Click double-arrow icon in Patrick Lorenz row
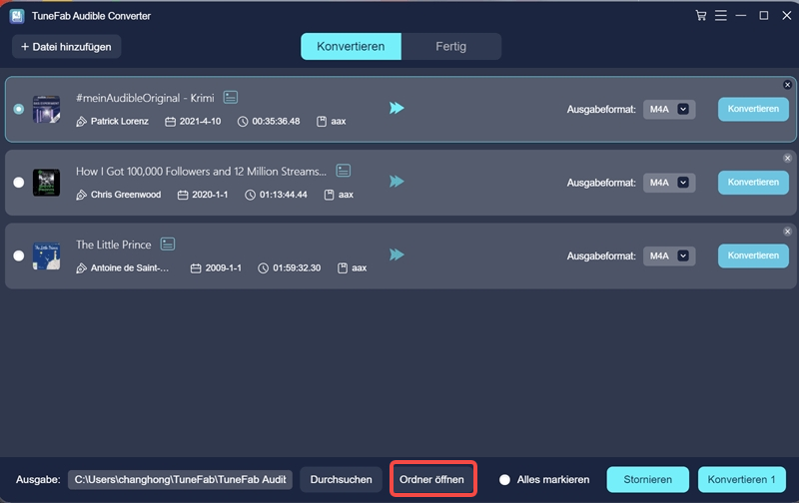Viewport: 799px width, 503px height. coord(397,108)
